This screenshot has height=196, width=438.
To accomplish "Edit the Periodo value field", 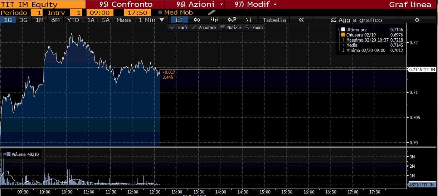I will click(x=37, y=13).
